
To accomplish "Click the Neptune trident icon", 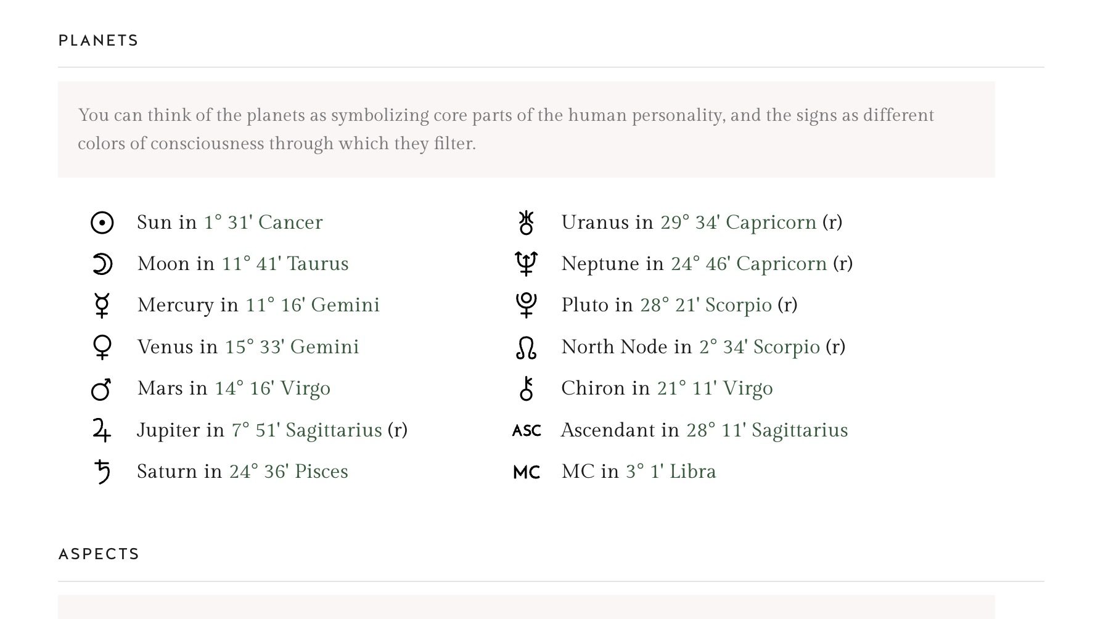I will point(526,264).
